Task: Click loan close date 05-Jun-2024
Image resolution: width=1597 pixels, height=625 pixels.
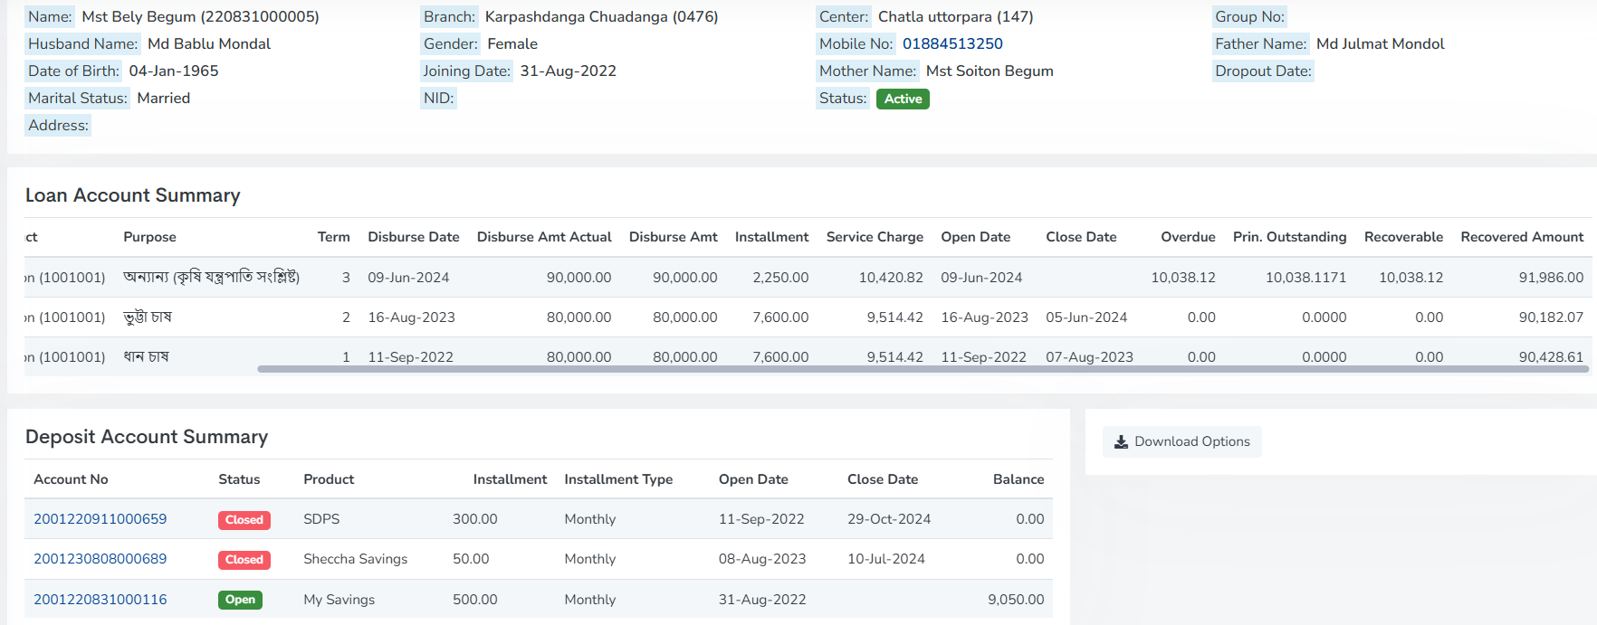Action: [x=1086, y=317]
